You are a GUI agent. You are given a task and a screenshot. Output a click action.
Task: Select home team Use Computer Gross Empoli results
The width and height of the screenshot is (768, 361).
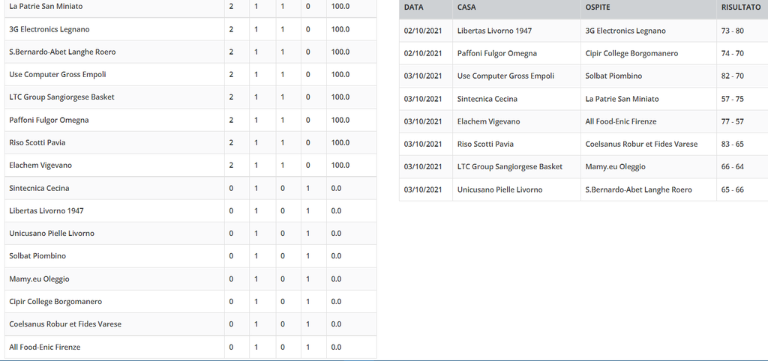click(506, 76)
